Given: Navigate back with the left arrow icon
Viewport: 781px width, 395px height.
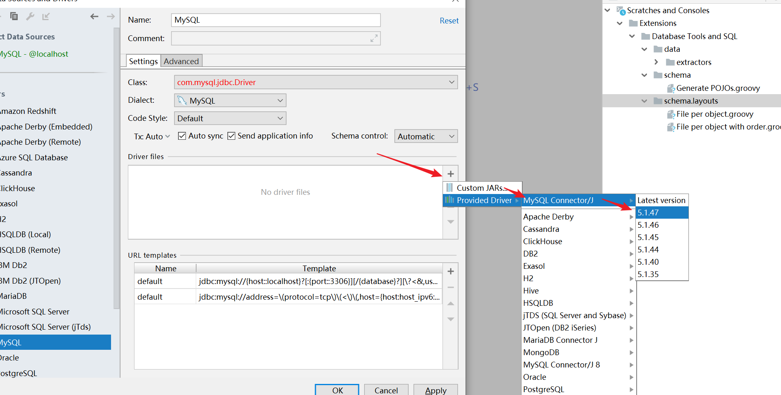Looking at the screenshot, I should tap(94, 16).
